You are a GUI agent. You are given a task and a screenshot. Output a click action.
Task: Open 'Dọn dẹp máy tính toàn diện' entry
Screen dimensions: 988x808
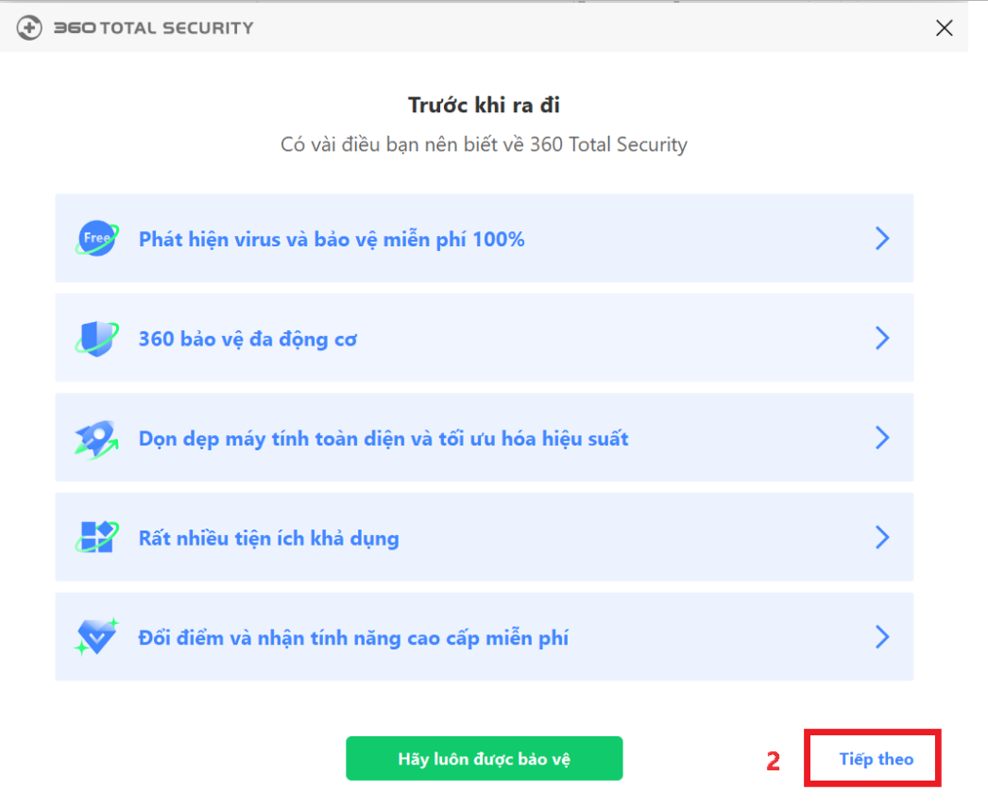[x=383, y=439]
